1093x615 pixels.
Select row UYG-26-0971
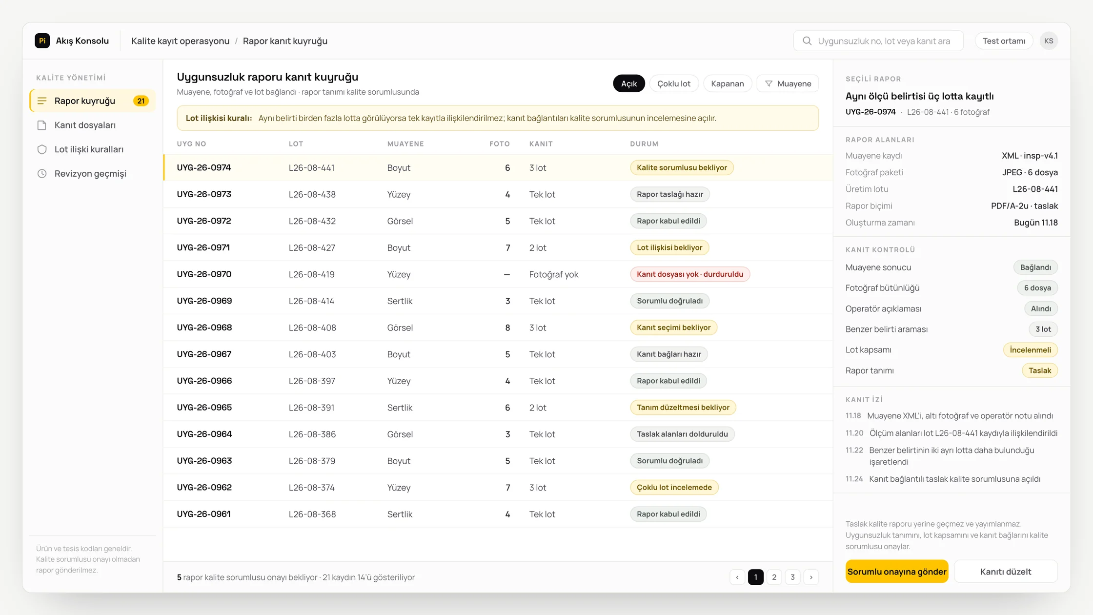click(x=498, y=247)
